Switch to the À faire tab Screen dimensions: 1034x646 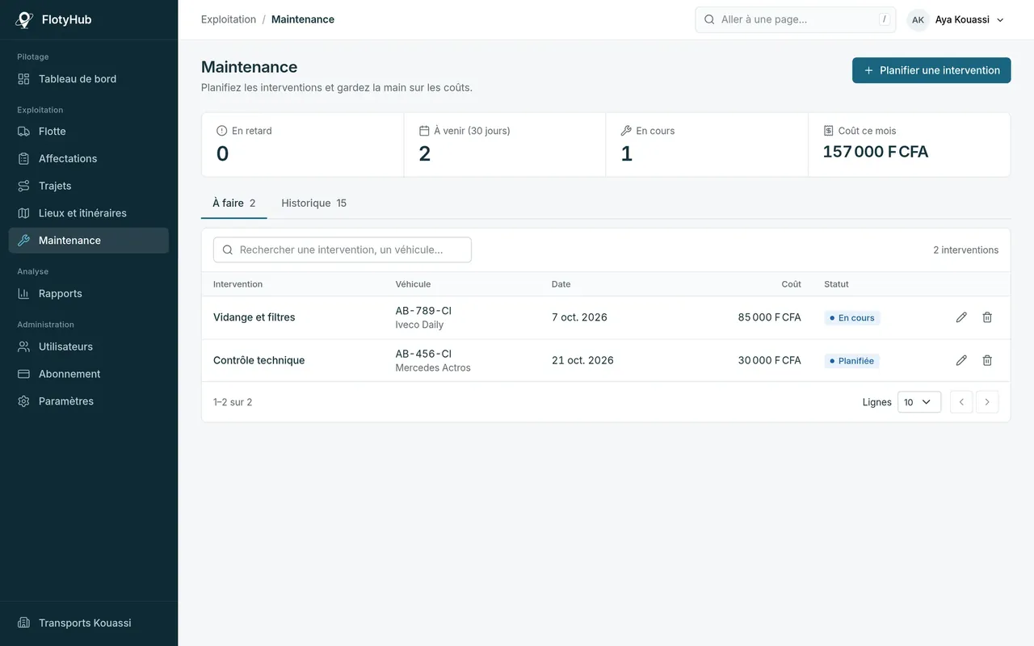[233, 203]
